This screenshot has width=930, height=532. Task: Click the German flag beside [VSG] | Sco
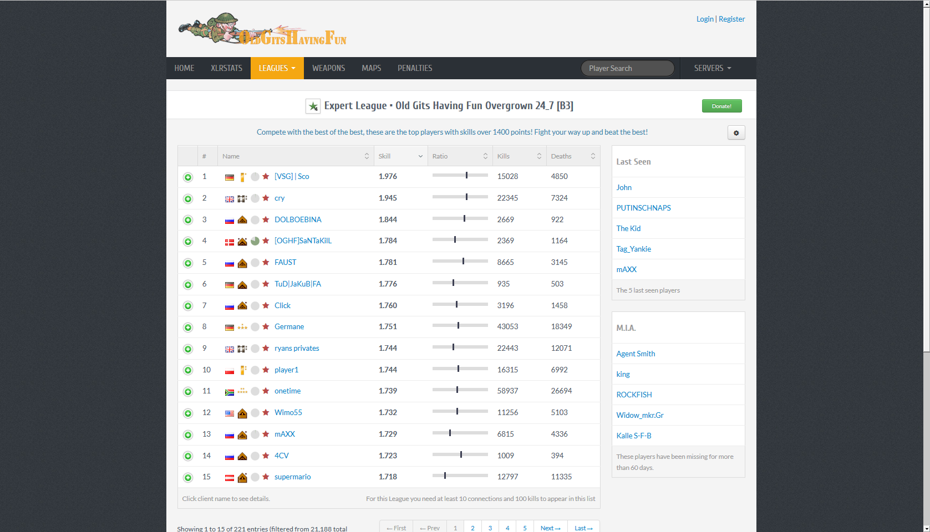[x=229, y=177]
